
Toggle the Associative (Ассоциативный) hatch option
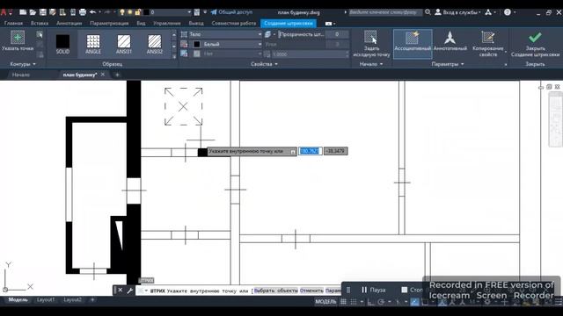[x=413, y=43]
